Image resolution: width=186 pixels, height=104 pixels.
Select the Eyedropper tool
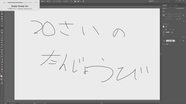pos(2,55)
